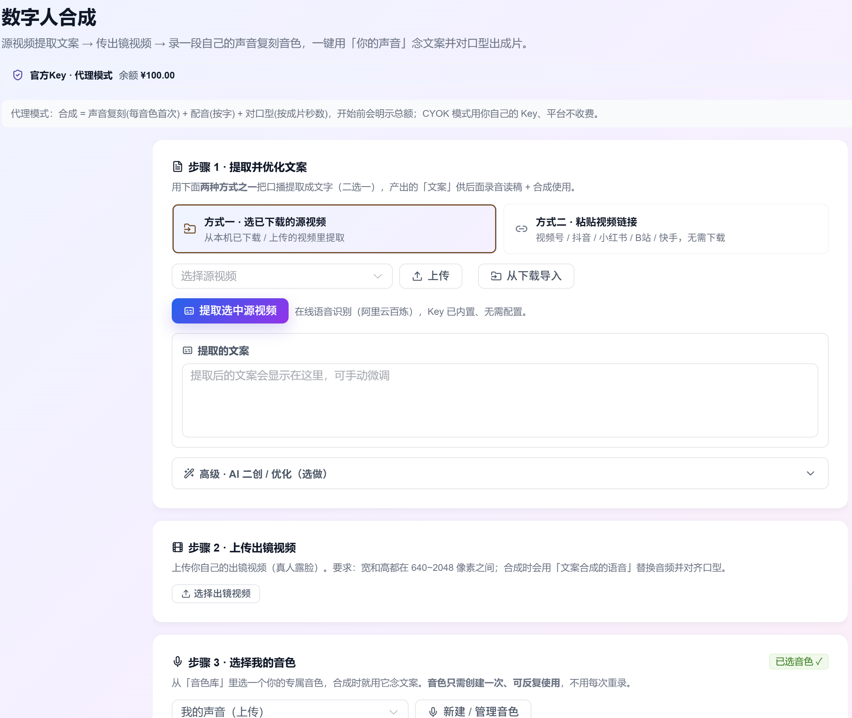Click 在线语音识别（阿里云百炼） hint text

coord(412,312)
